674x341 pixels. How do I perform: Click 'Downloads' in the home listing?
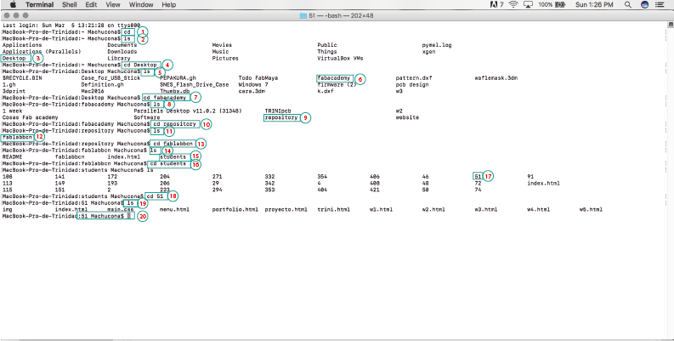click(122, 52)
